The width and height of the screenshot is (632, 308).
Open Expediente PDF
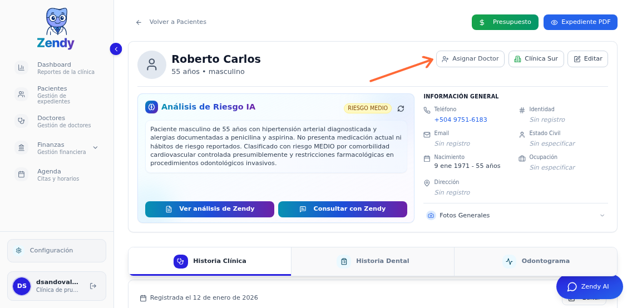tap(580, 22)
